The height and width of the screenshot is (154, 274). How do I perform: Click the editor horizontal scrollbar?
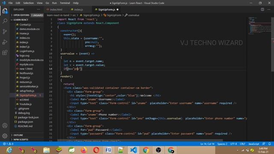[x=140, y=140]
